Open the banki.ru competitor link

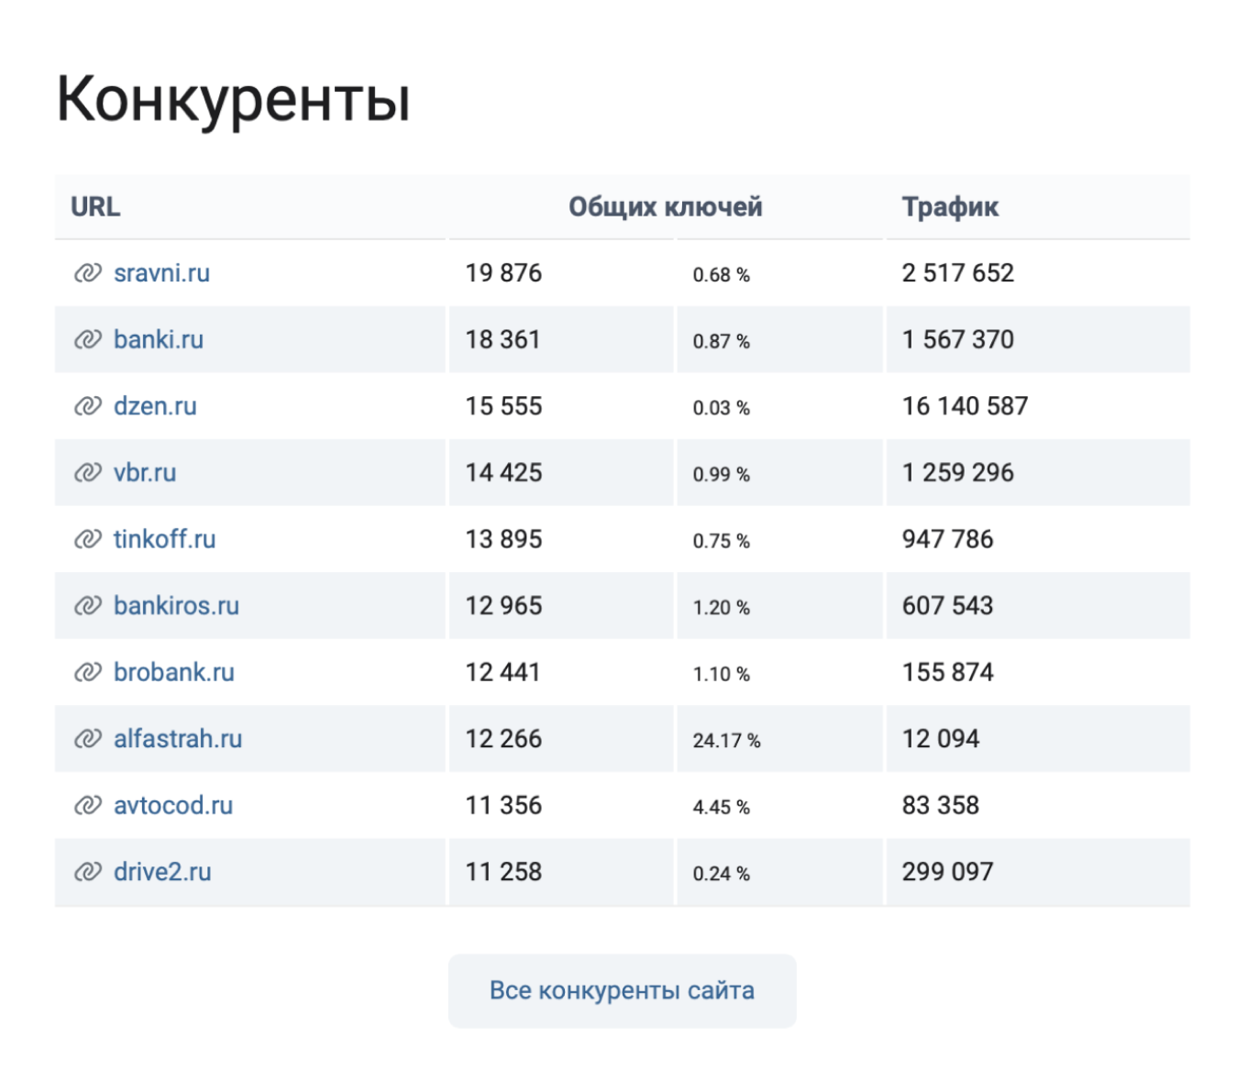158,339
